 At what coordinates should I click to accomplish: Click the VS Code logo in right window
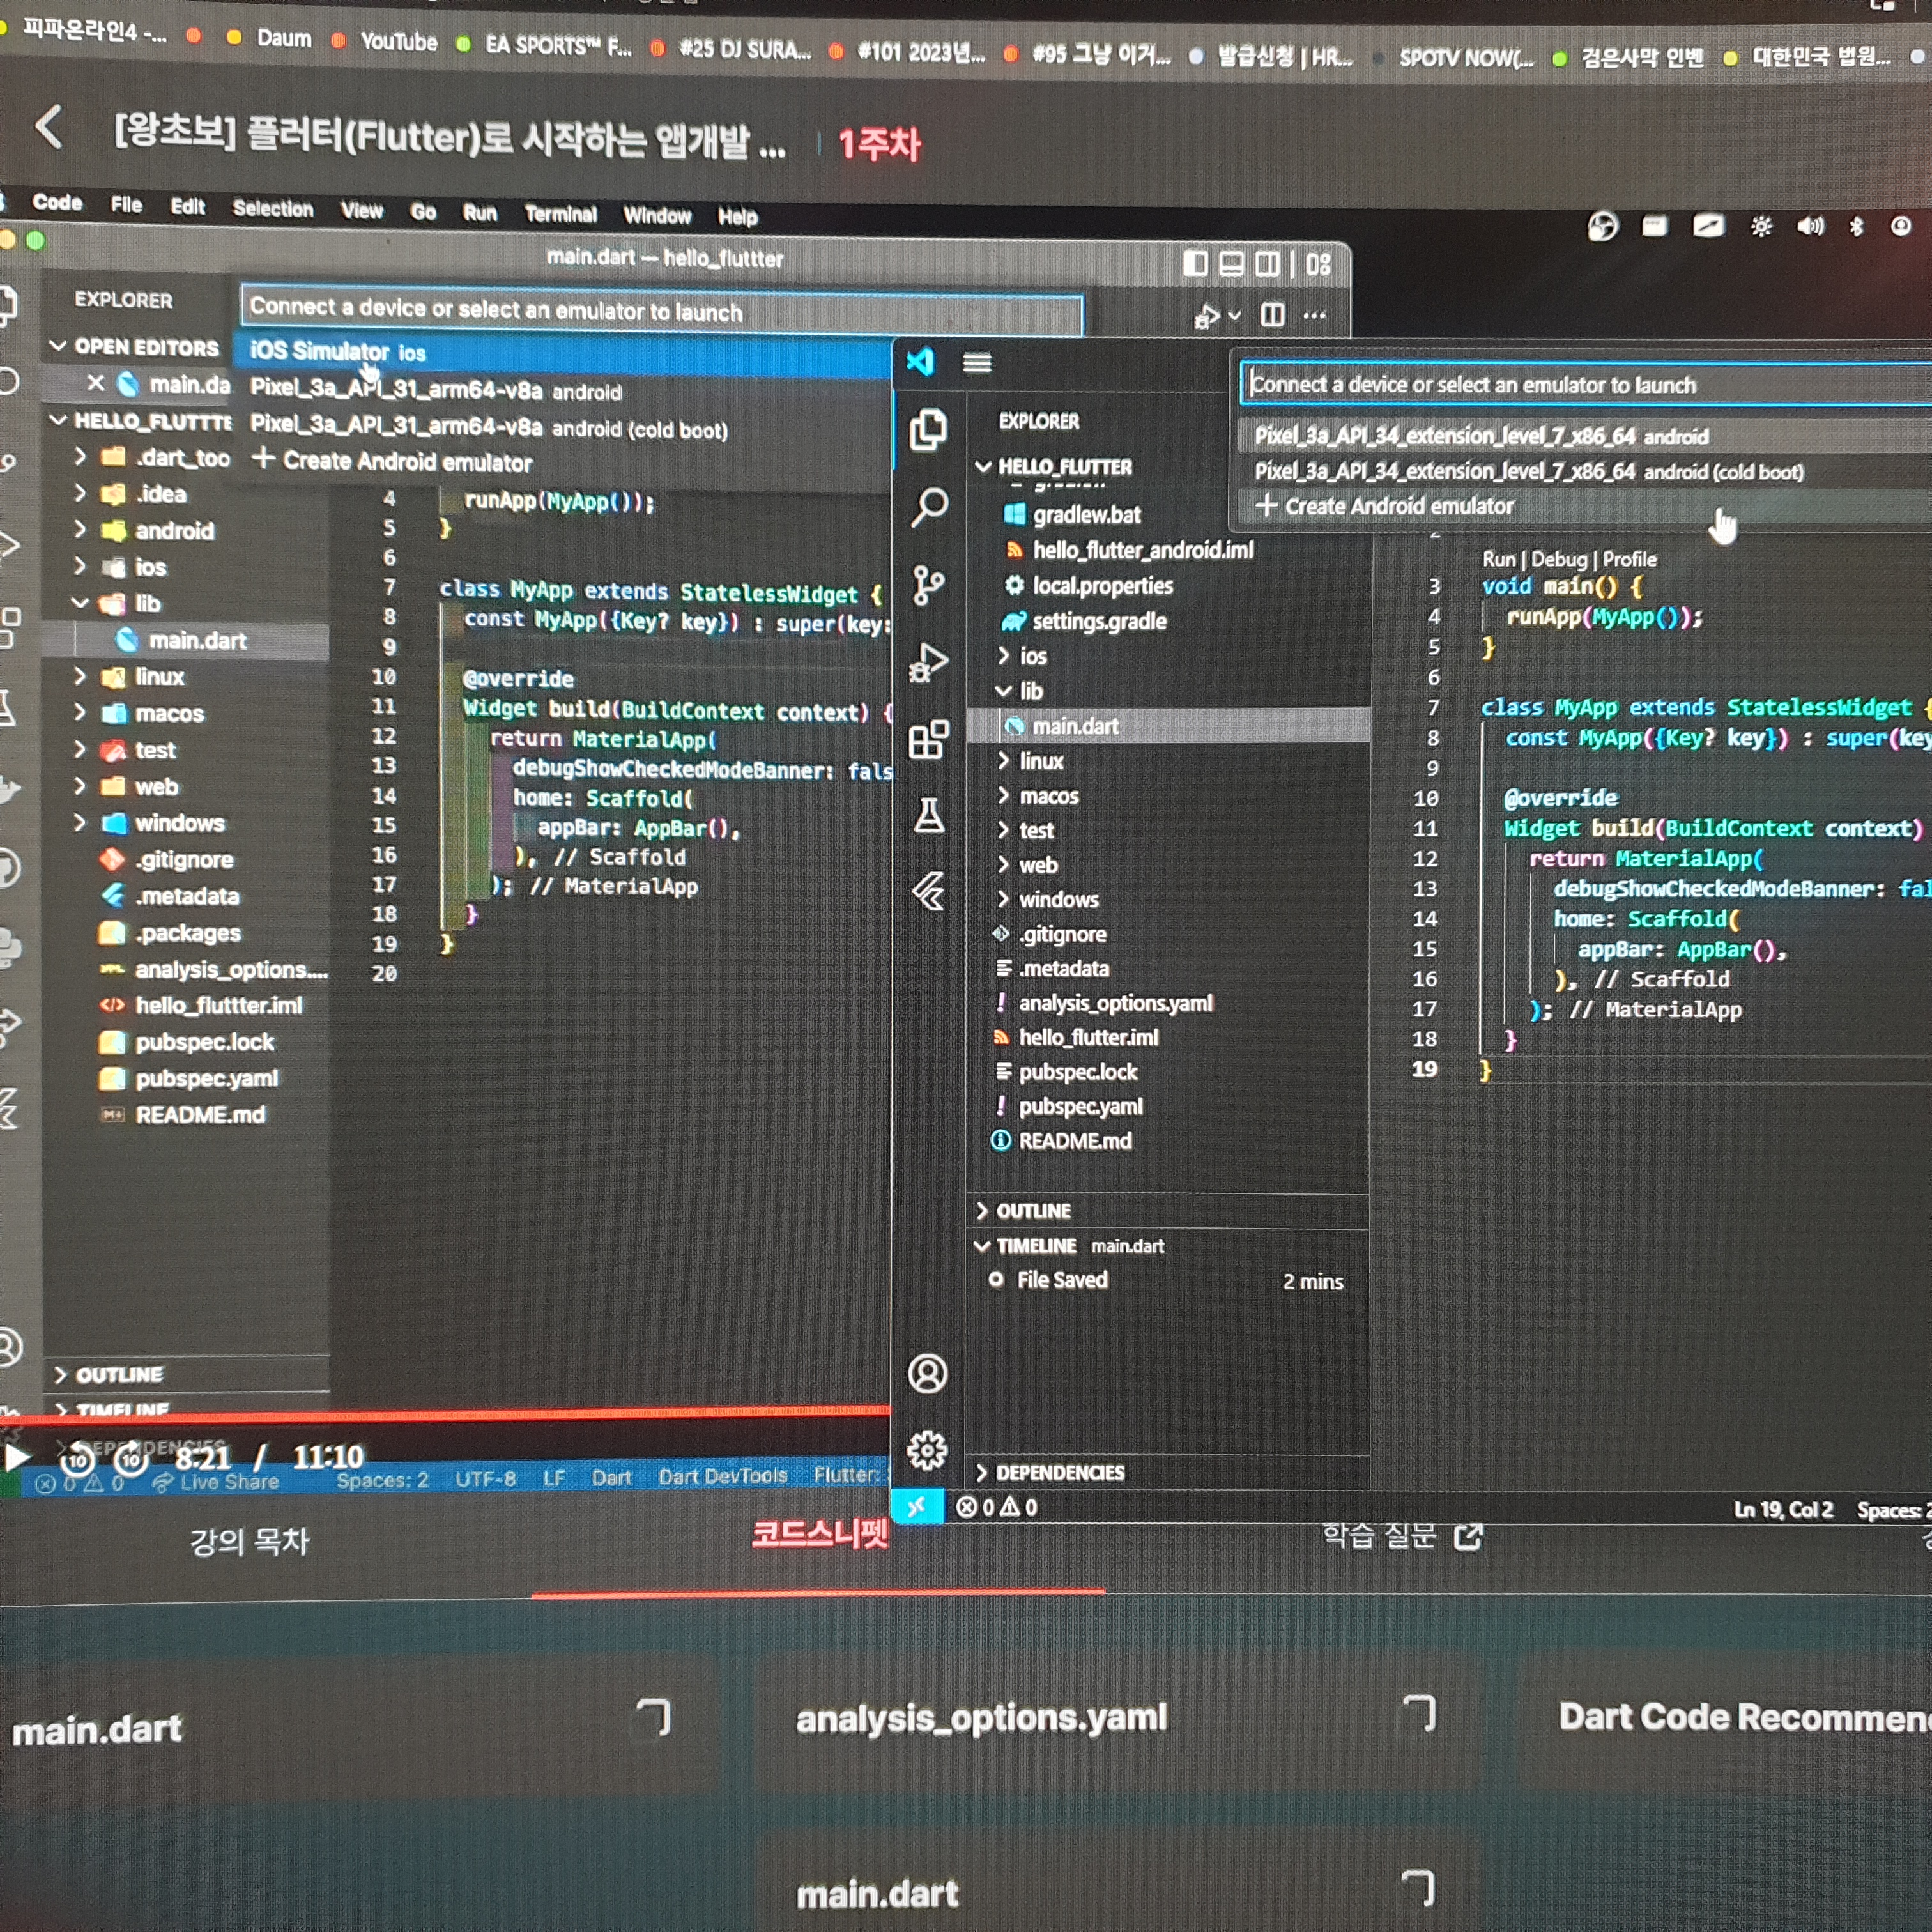tap(920, 361)
